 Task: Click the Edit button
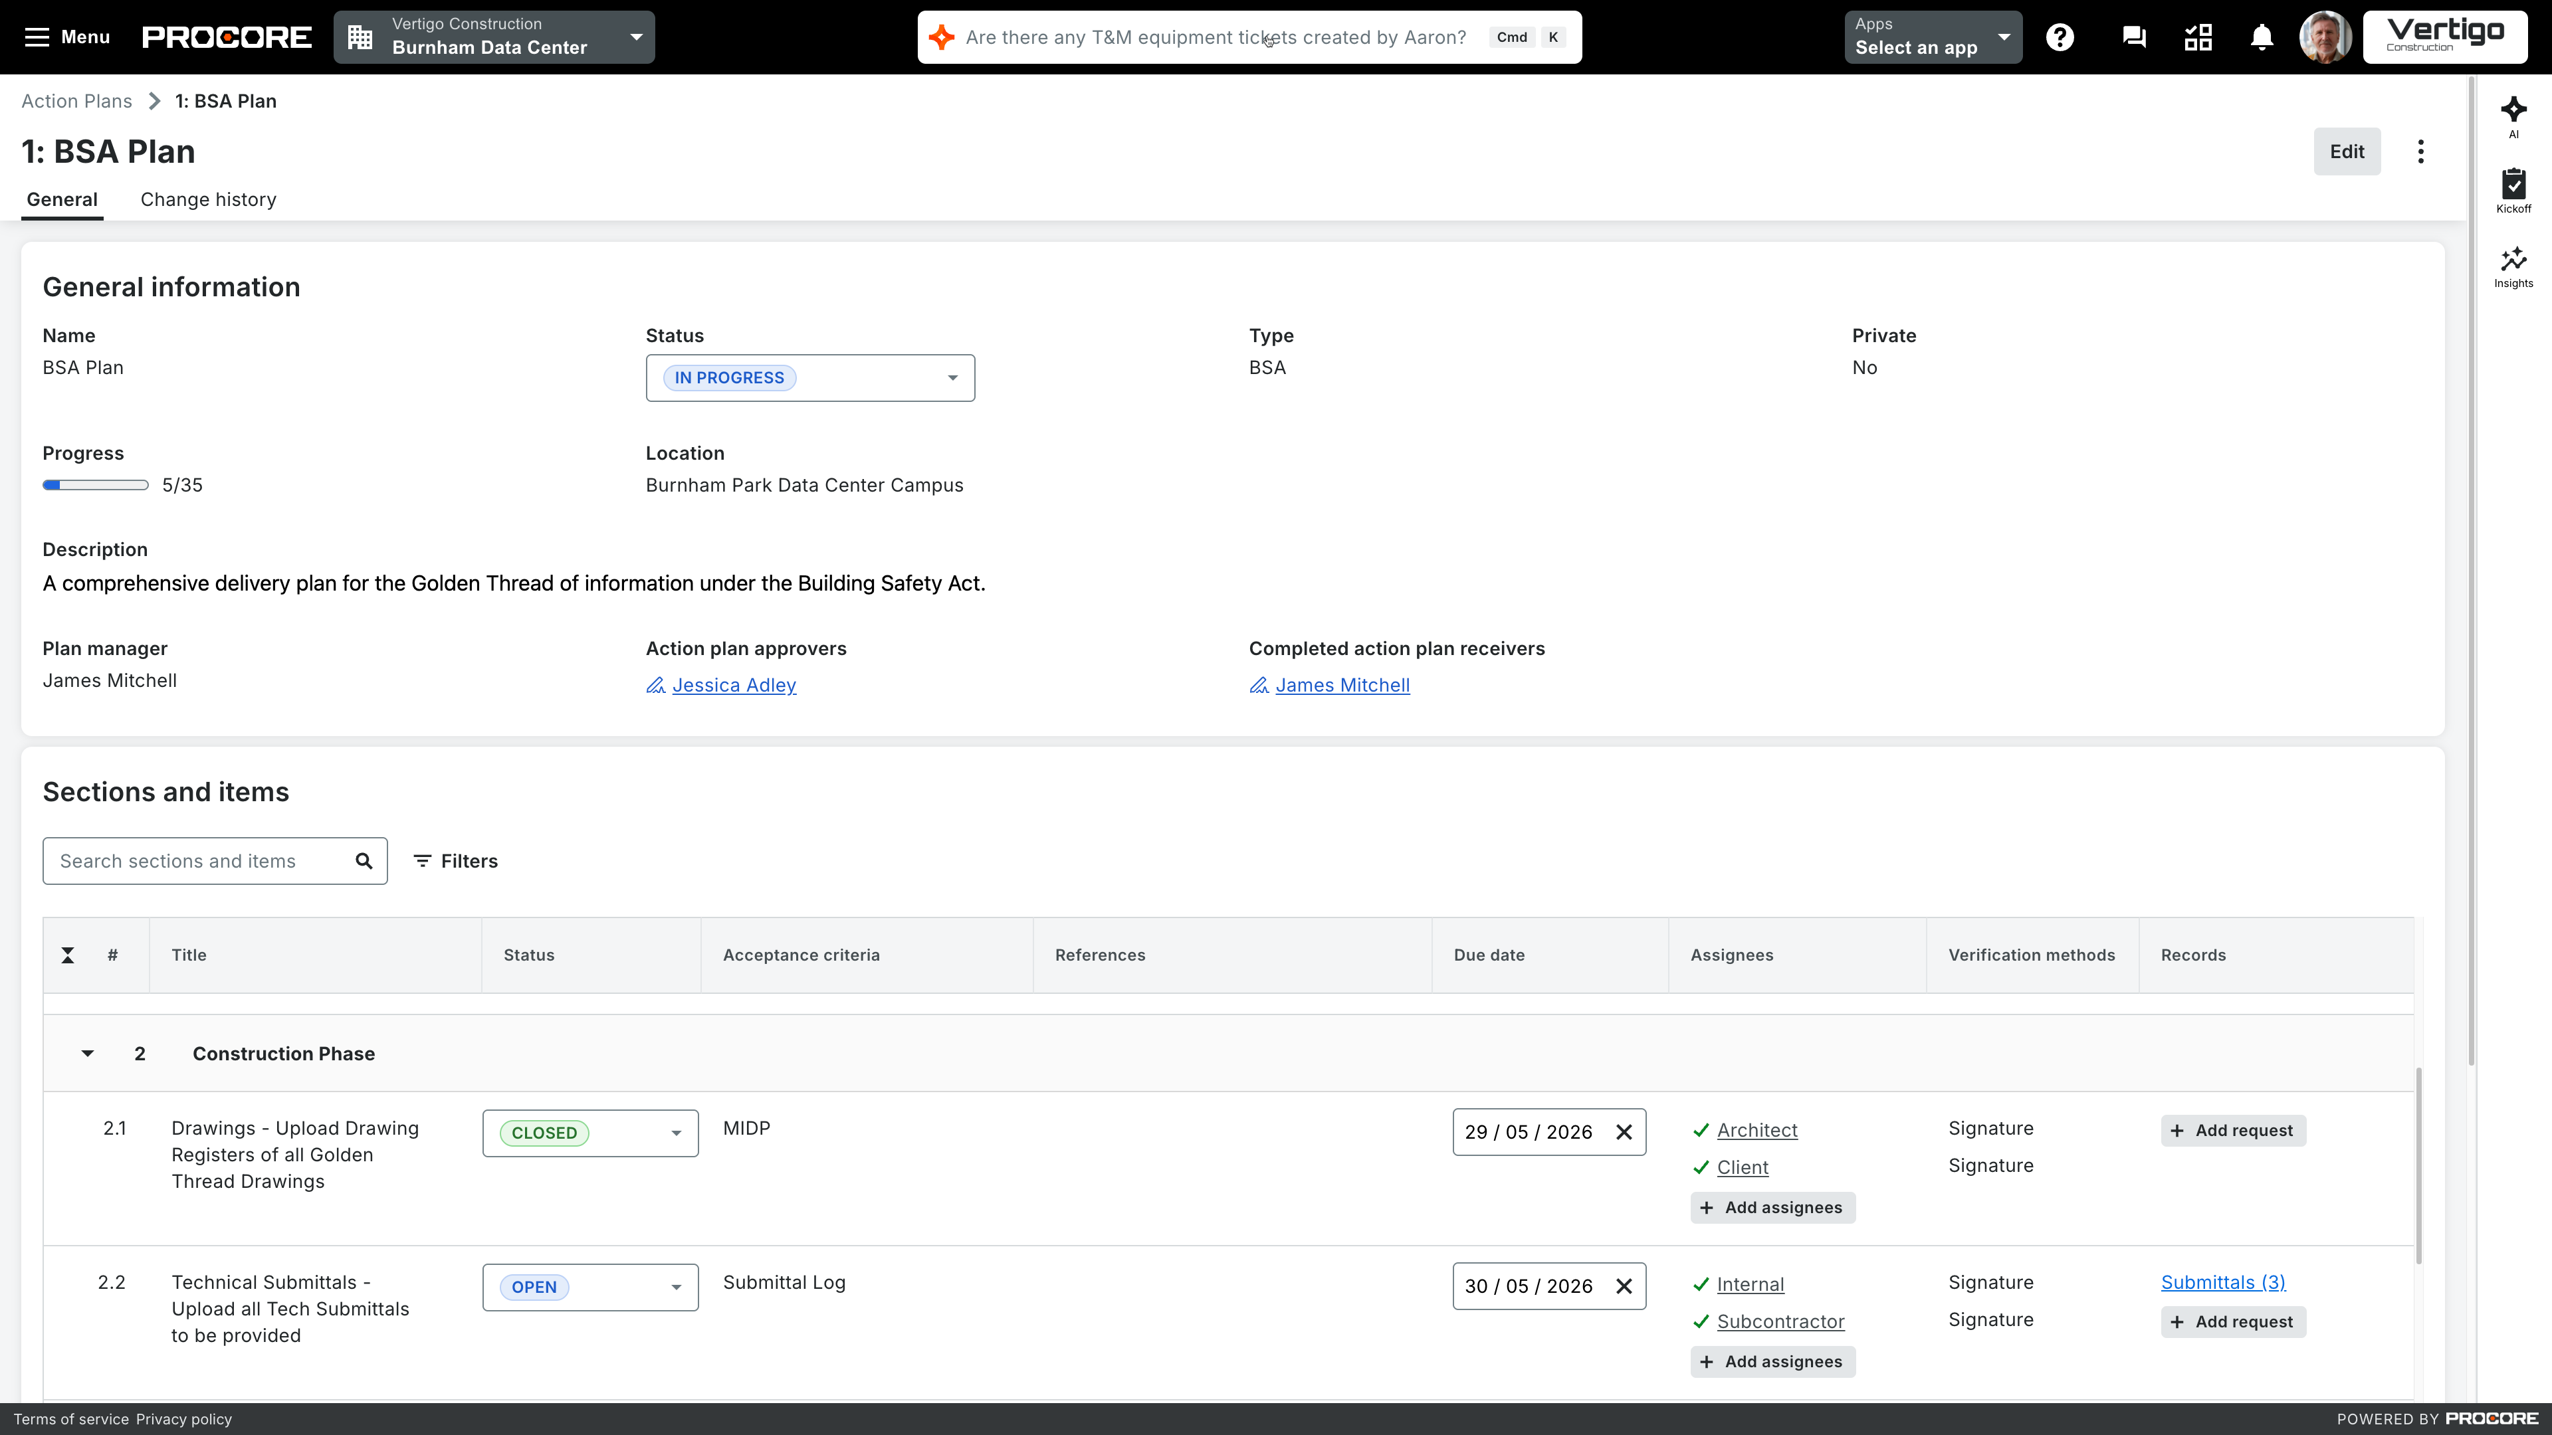point(2347,151)
